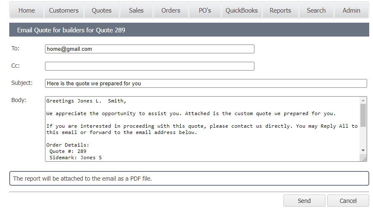Click into the Cc field
The width and height of the screenshot is (373, 213).
[149, 66]
